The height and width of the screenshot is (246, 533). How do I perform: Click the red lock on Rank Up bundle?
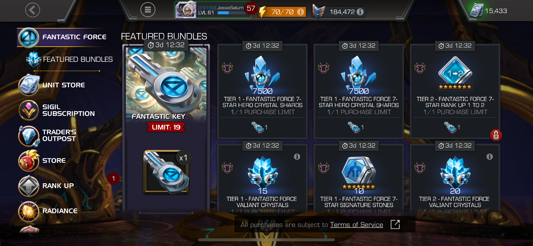pos(496,135)
